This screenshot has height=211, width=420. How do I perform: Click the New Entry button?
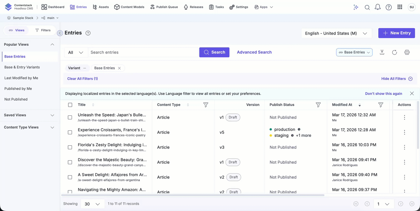[x=396, y=33]
